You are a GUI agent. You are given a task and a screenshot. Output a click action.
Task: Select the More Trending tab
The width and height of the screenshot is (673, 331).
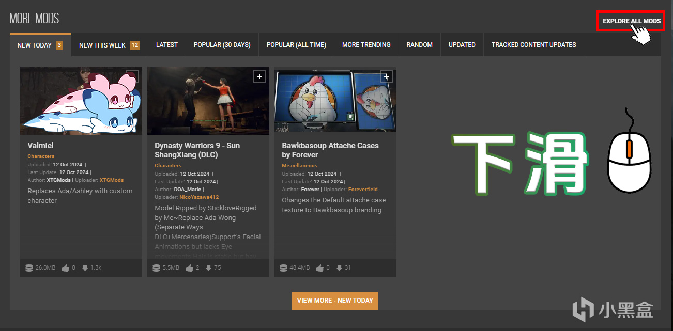point(366,45)
